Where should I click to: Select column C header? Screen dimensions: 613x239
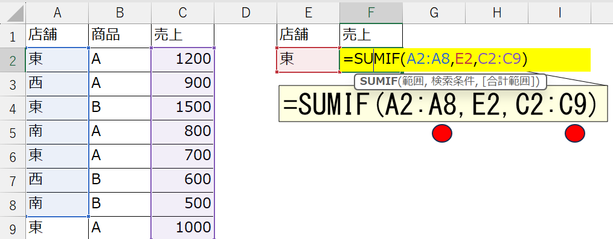click(182, 12)
